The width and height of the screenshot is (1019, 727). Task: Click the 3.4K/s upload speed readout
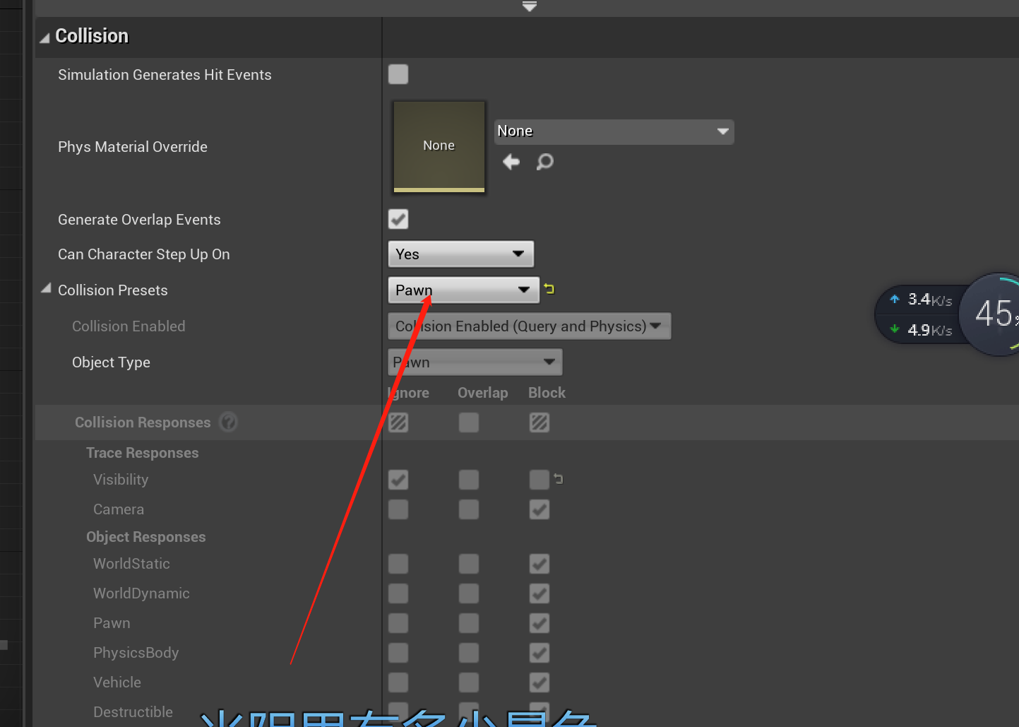929,300
